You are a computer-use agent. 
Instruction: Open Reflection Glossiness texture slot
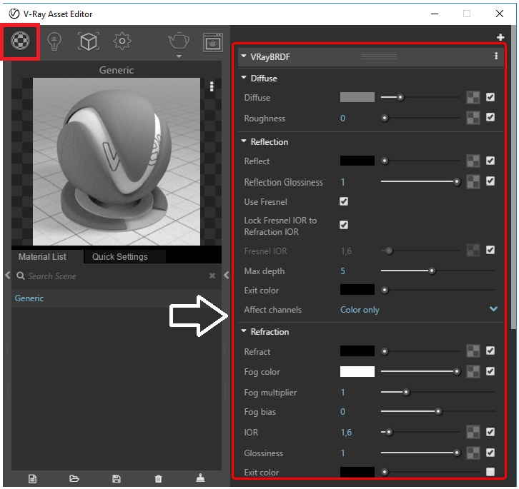(473, 182)
